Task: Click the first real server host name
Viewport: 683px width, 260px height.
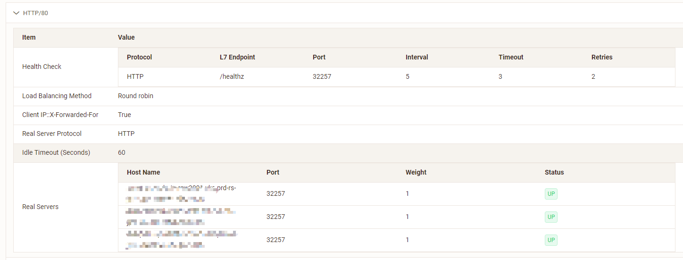Action: pyautogui.click(x=182, y=193)
